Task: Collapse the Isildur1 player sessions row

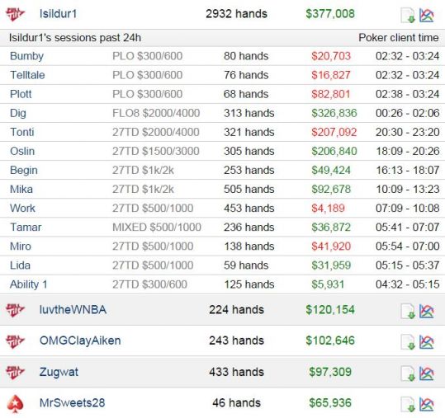Action: click(x=223, y=14)
